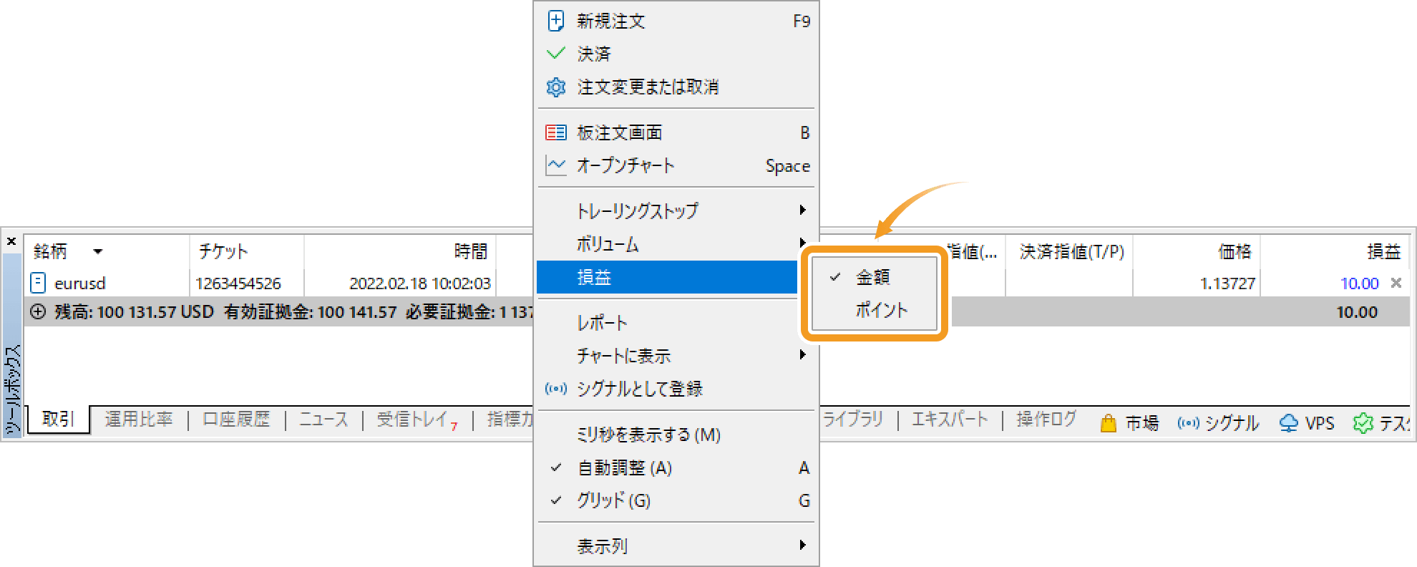1417x567 pixels.
Task: Click the 価格 column header
Action: tap(1197, 251)
